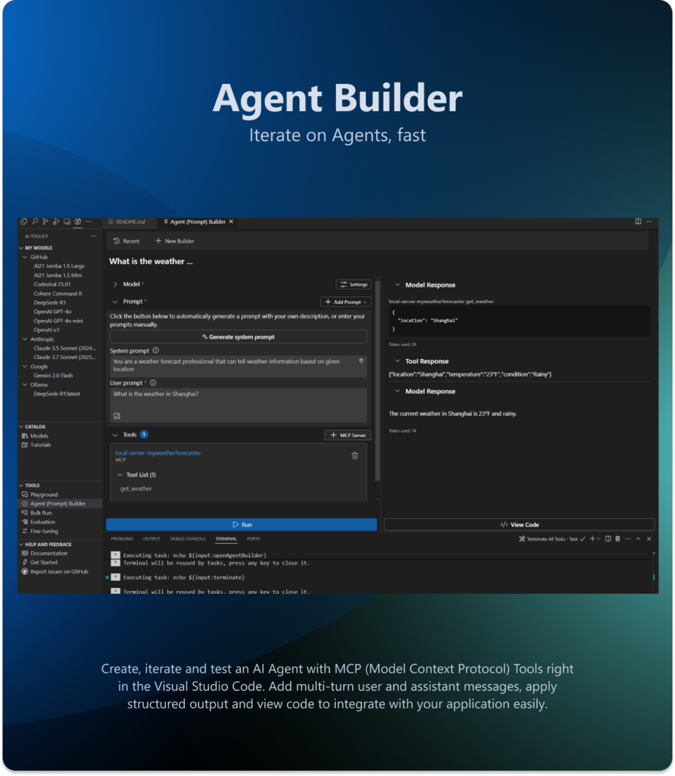Open the Source Control view icon
This screenshot has height=776, width=675.
click(45, 222)
